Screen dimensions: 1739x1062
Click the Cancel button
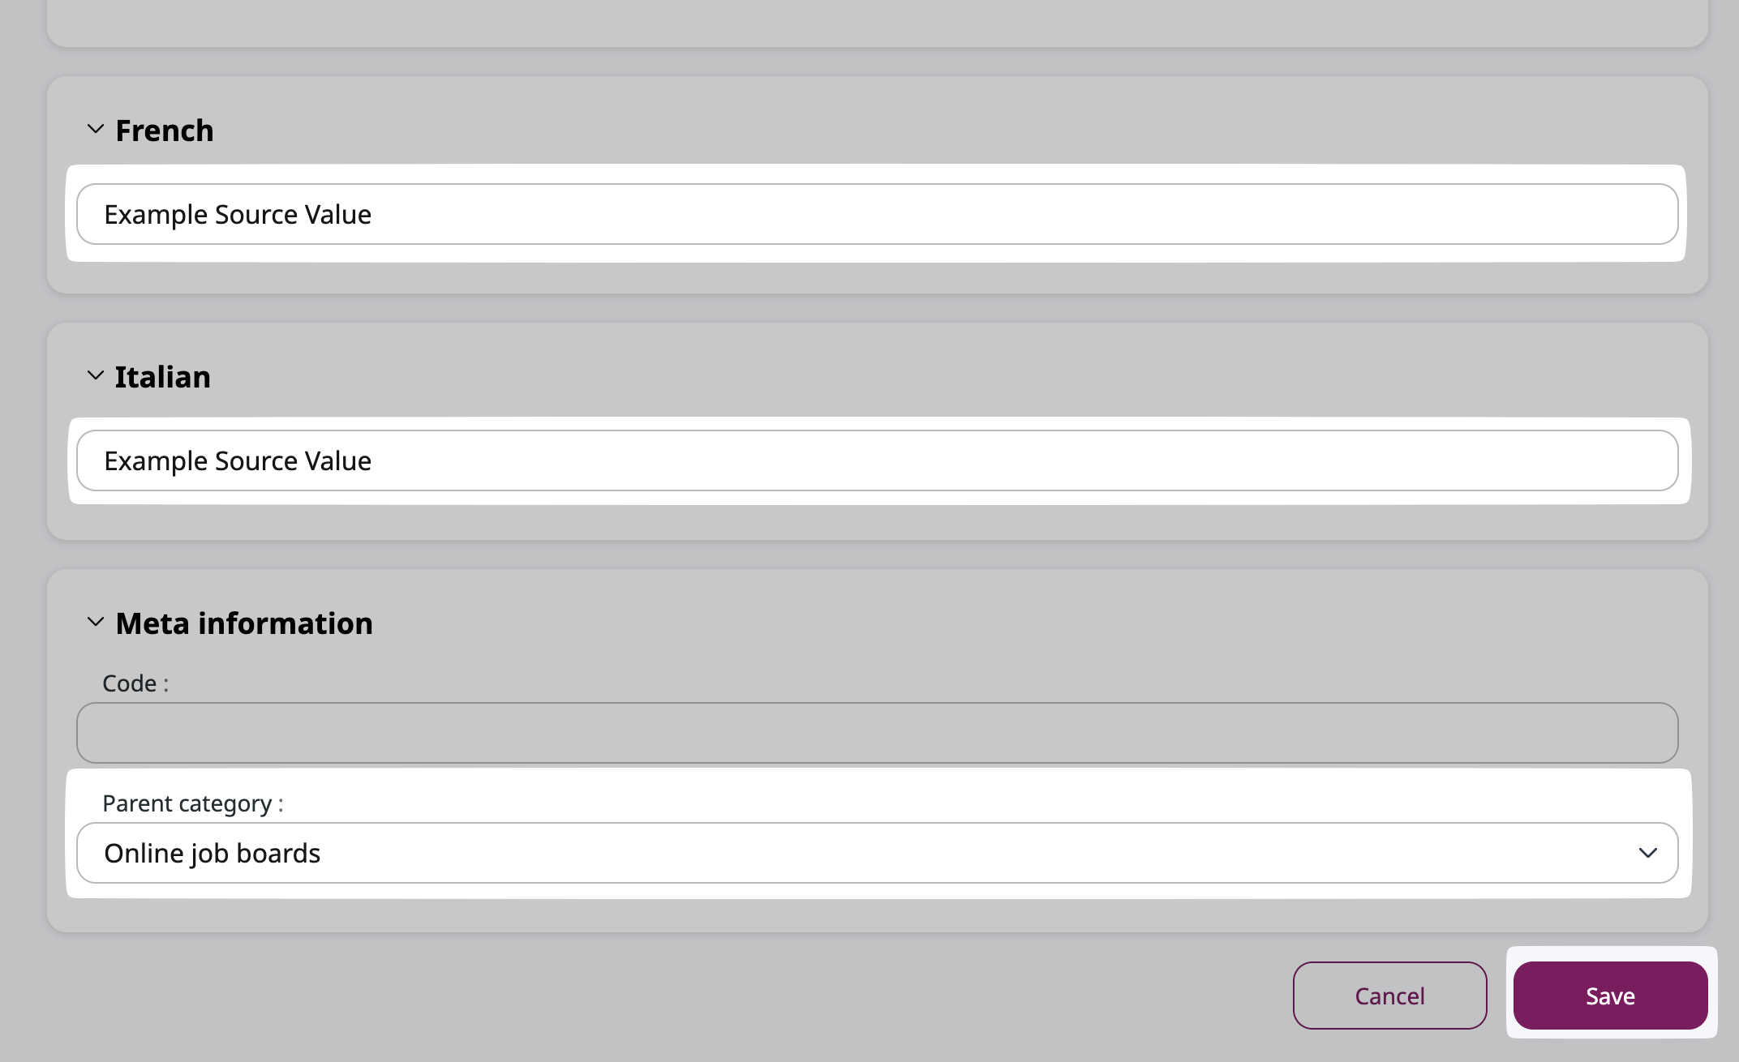pos(1389,996)
